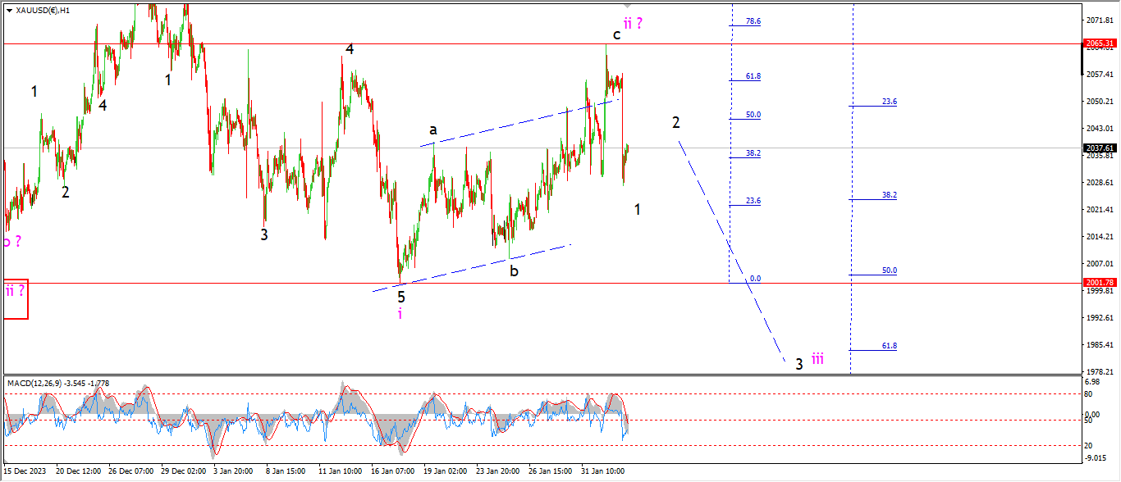Click the red 2001.78 price label

click(1100, 283)
